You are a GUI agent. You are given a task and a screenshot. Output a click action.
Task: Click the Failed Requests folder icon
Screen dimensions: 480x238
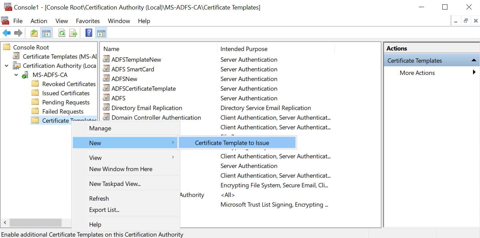pos(35,111)
